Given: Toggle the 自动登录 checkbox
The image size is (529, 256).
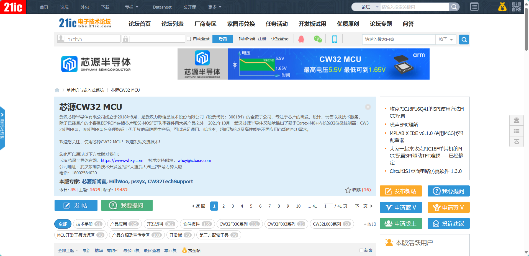Looking at the screenshot, I should coord(189,39).
